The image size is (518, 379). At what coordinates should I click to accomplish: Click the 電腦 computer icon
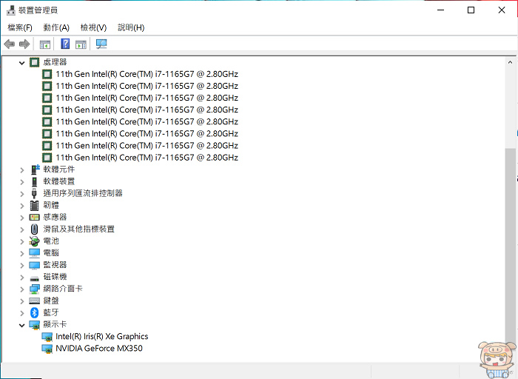pyautogui.click(x=34, y=253)
